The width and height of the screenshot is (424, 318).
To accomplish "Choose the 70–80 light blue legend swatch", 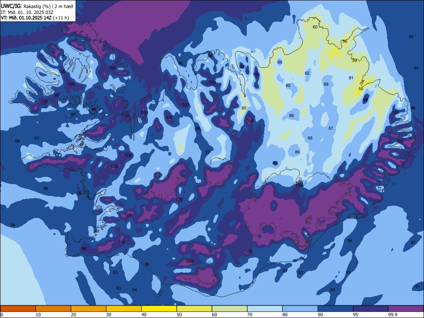I will point(265,309).
